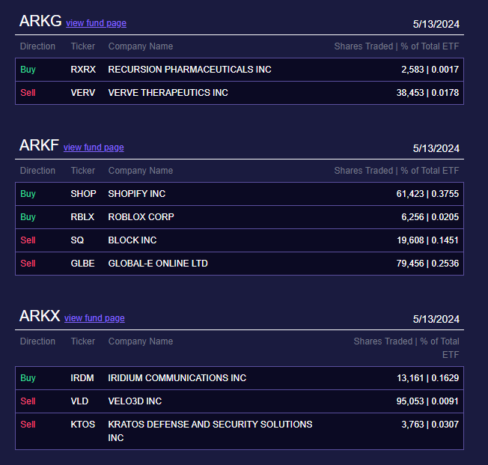Click Sell direction in KTOS row
This screenshot has height=465, width=488.
pos(28,425)
